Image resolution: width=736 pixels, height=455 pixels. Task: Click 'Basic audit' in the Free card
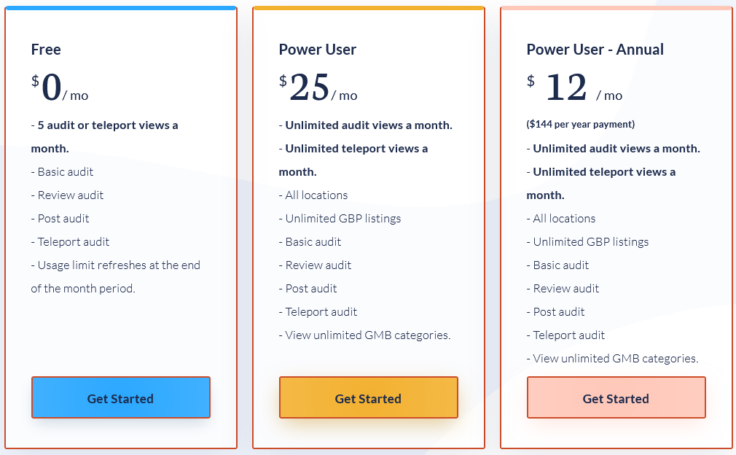coord(66,172)
